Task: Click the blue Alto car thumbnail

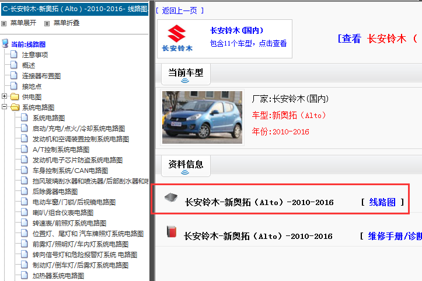Action: tap(202, 117)
